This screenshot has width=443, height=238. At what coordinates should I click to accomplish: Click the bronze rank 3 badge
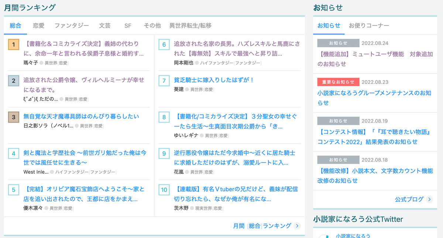pyautogui.click(x=14, y=118)
